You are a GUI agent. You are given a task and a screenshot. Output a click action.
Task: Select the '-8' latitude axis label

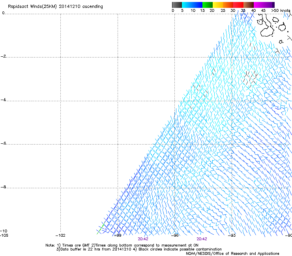(x=3, y=187)
